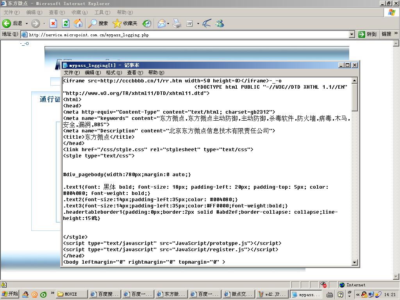Click the Notepad scrollbar up arrow
Image resolution: width=400 pixels, height=300 pixels.
(355, 80)
